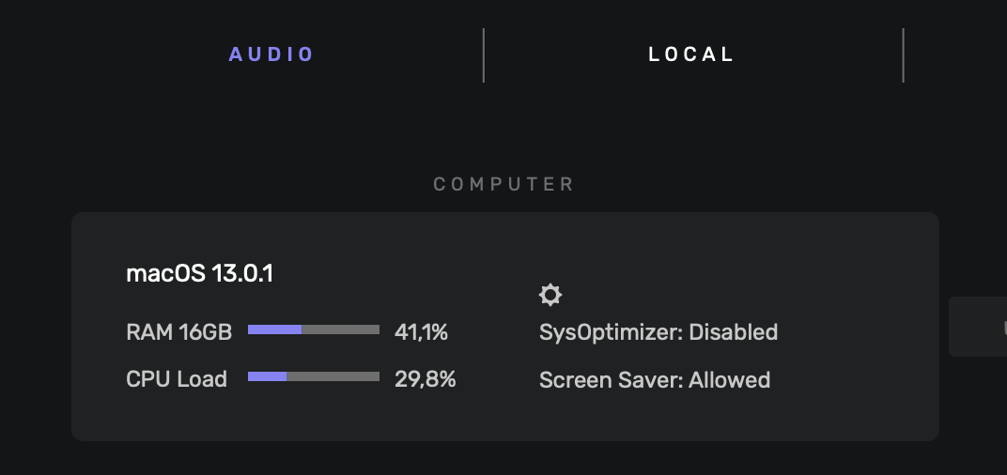
Task: Click the 29,8% CPU percentage value
Action: (x=425, y=379)
